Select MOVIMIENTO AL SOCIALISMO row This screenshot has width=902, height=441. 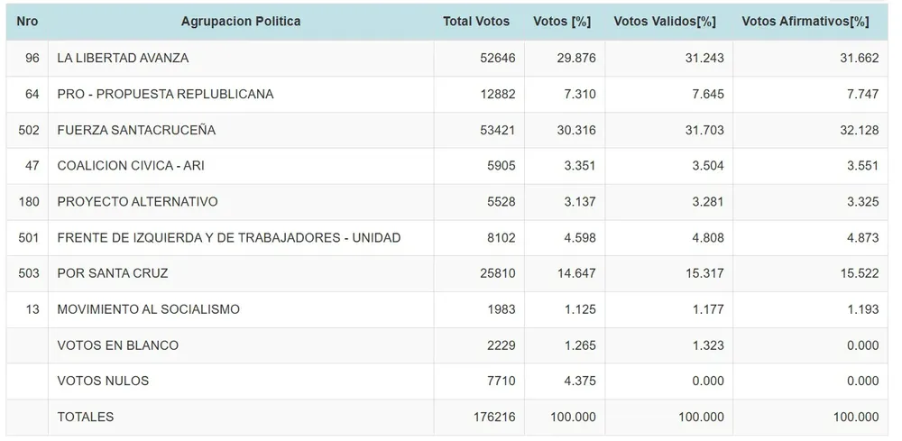(x=149, y=309)
